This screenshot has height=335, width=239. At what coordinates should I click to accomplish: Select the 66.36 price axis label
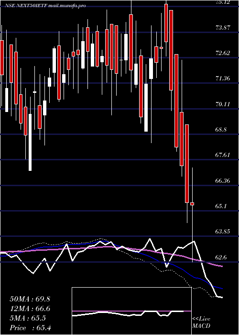point(223,181)
